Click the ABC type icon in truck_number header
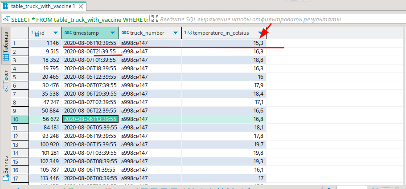 125,33
